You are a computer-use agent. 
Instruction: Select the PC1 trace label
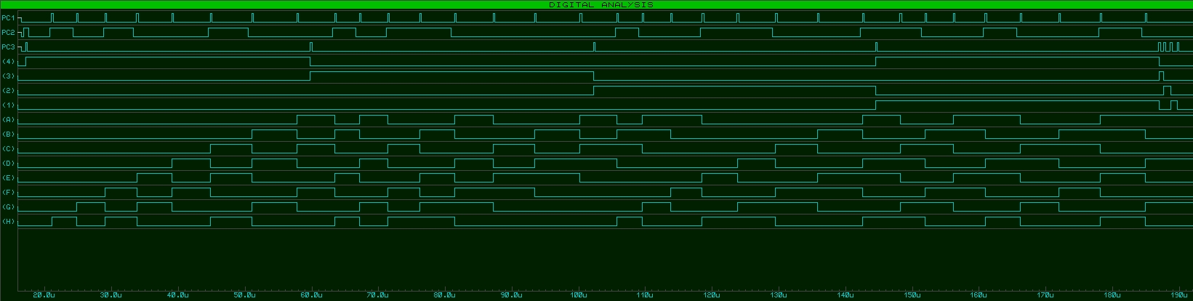(x=8, y=17)
